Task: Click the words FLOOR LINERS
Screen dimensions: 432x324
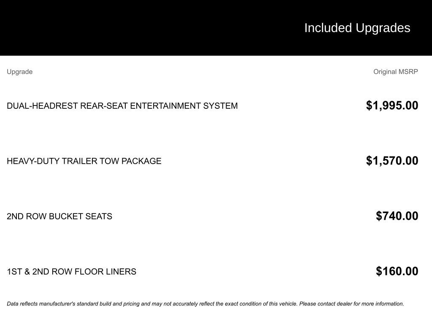Action: tap(112, 272)
